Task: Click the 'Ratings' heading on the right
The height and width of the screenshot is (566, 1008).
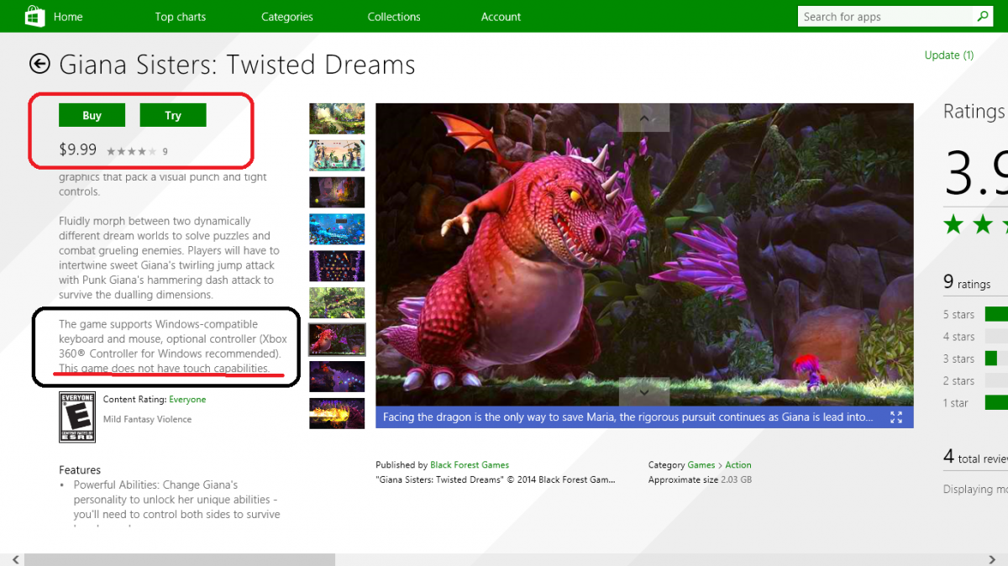Action: point(974,112)
